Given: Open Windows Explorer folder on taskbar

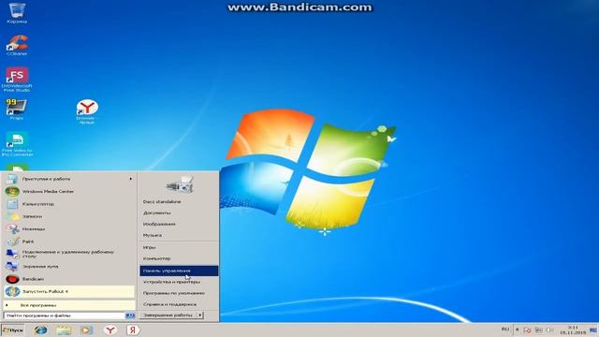Looking at the screenshot, I should [x=64, y=330].
